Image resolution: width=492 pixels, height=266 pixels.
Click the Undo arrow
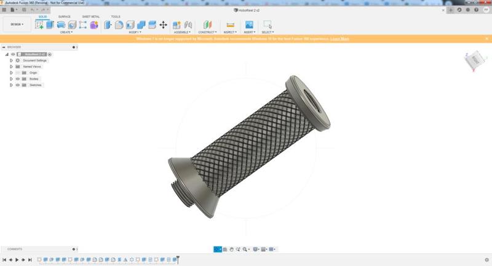[33, 10]
